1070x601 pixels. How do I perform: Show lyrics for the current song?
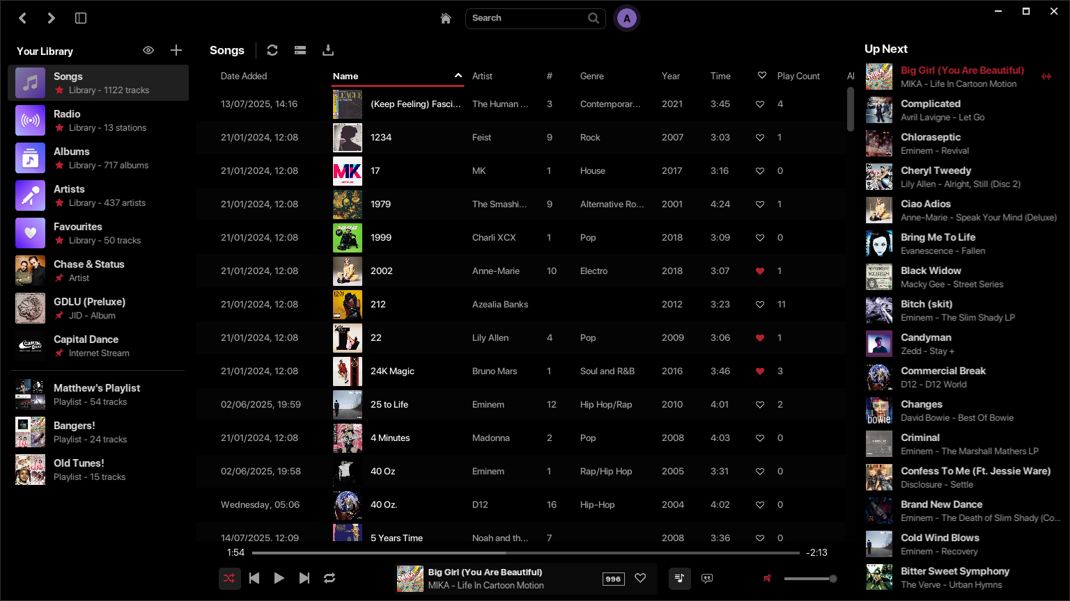pos(707,578)
